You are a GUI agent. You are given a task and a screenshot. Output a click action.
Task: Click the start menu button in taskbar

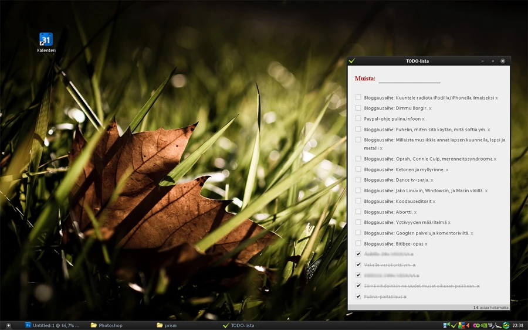tap(8, 325)
